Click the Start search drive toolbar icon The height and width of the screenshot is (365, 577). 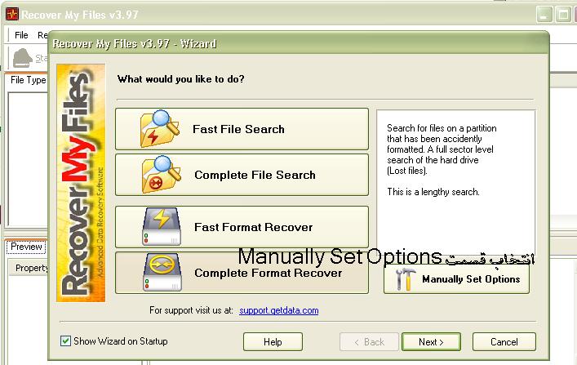23,58
